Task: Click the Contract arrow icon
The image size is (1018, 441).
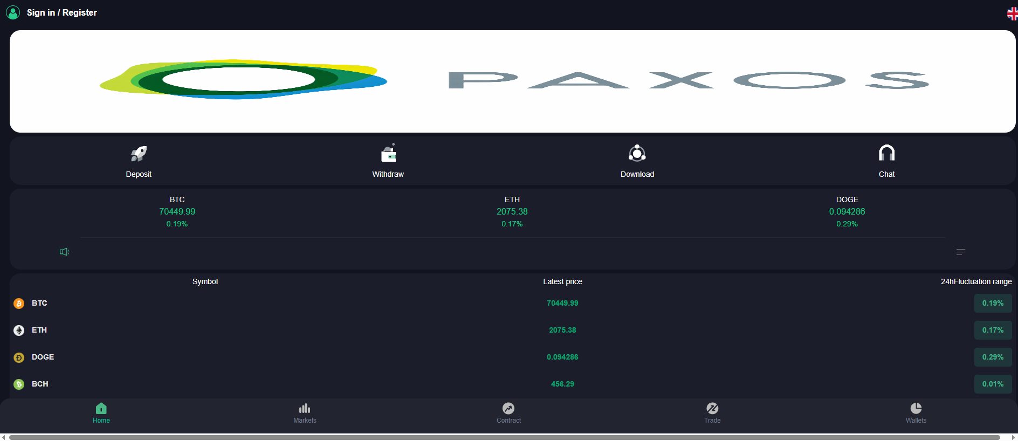Action: coord(508,408)
